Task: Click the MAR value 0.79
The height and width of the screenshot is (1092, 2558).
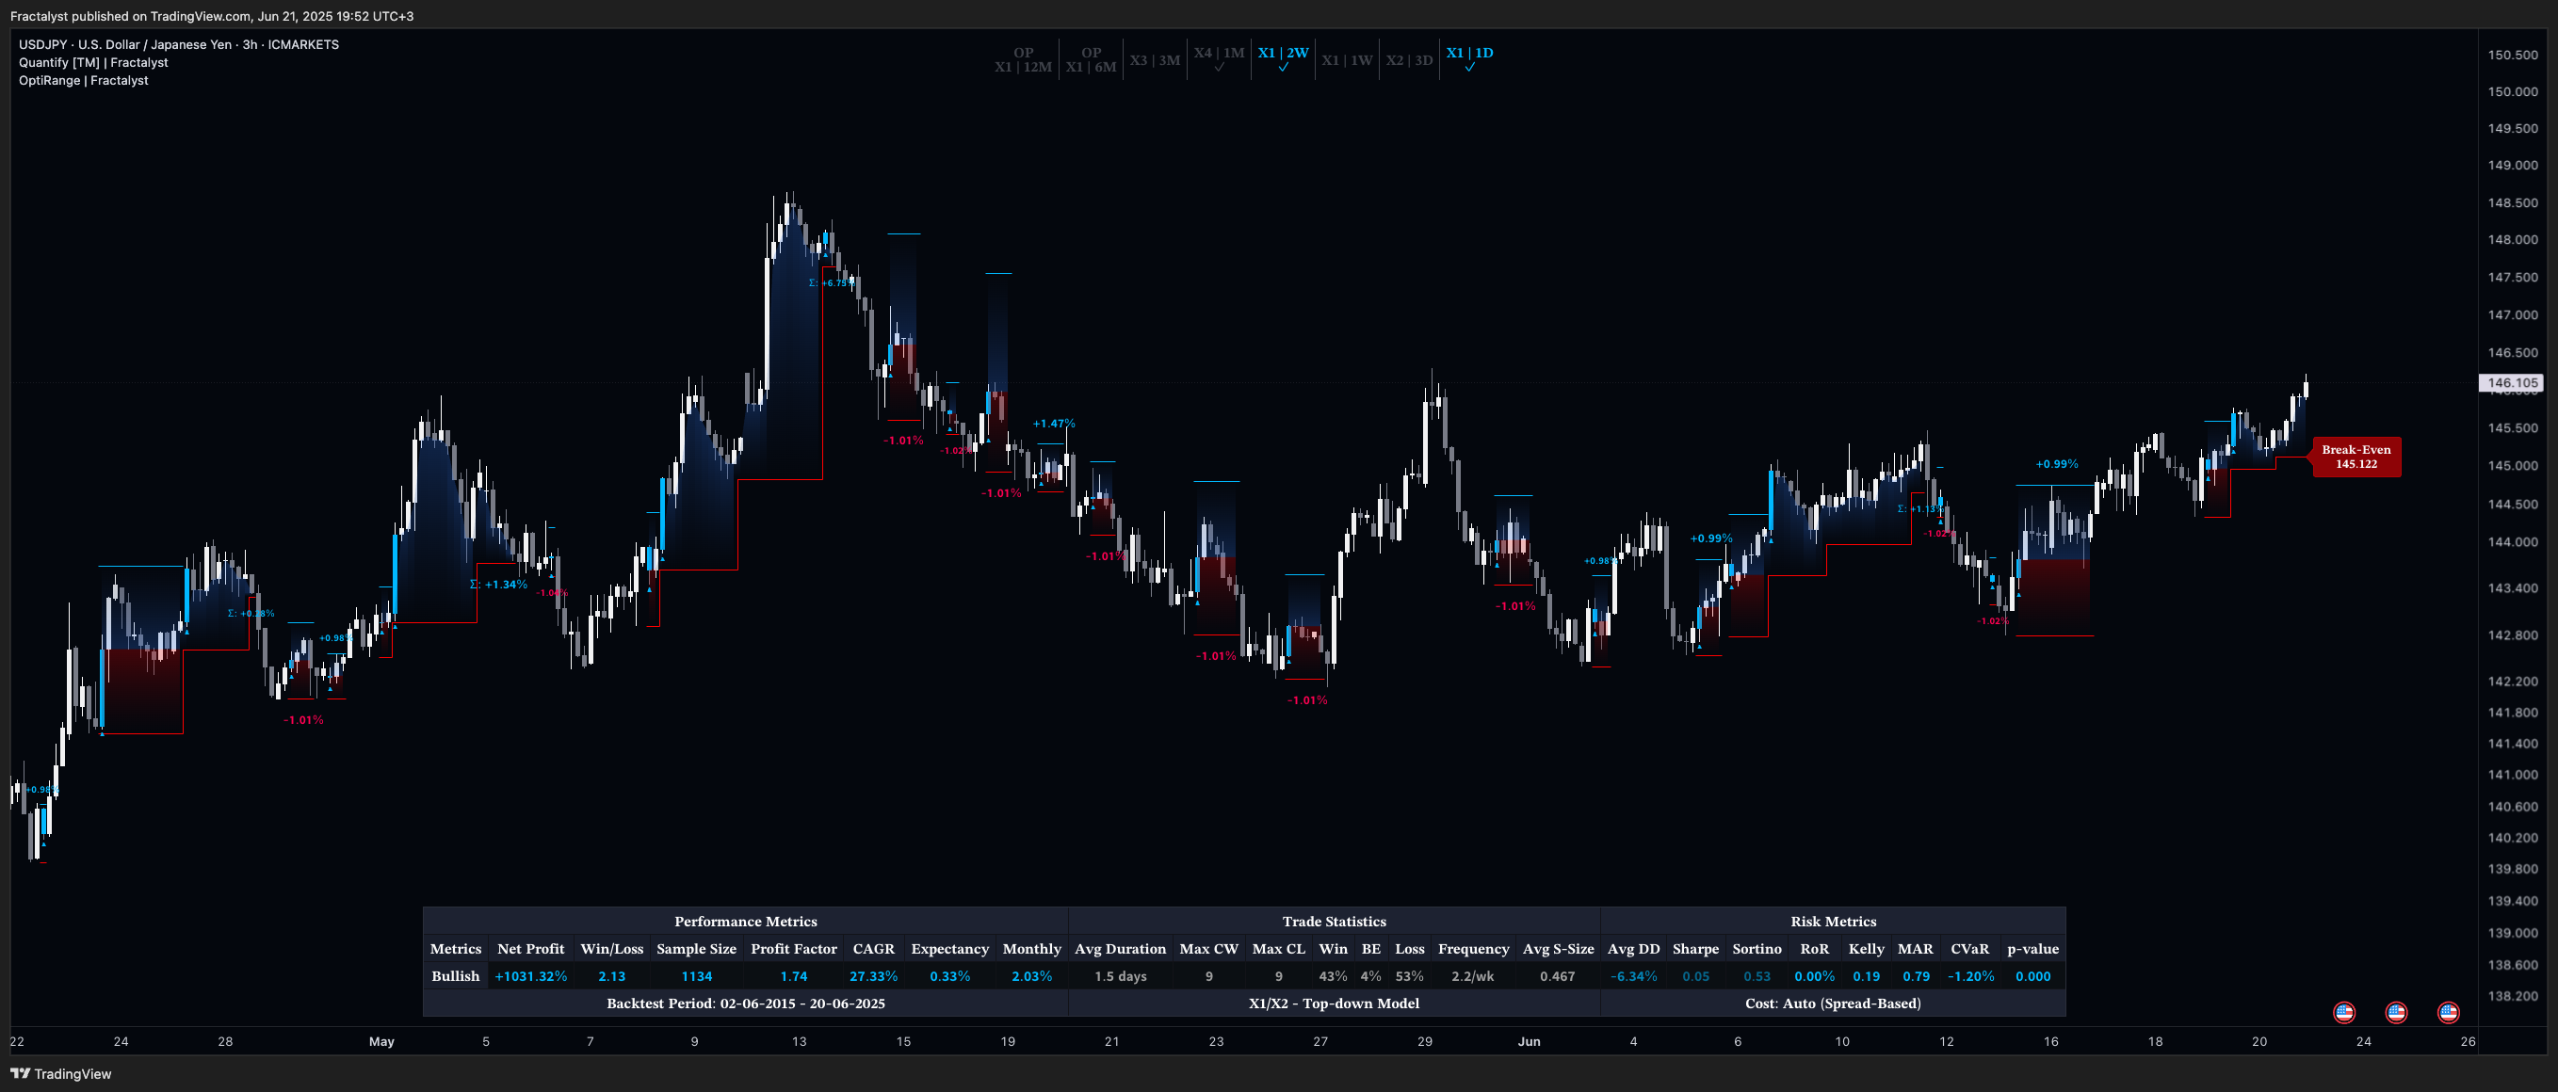Action: coord(1916,976)
